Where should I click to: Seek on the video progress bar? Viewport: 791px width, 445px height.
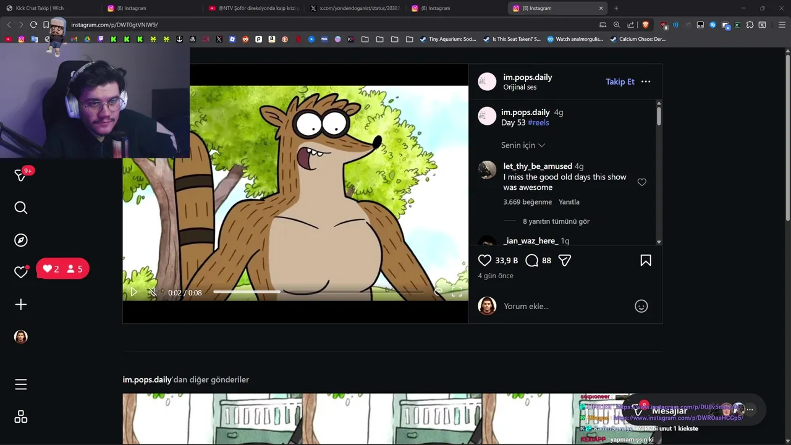coord(319,292)
